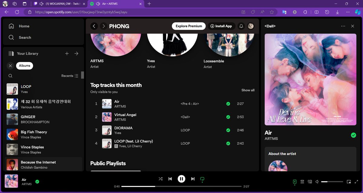Image resolution: width=363 pixels, height=193 pixels.
Task: Toggle liked checkmark in bottom player bar
Action: (x=37, y=182)
